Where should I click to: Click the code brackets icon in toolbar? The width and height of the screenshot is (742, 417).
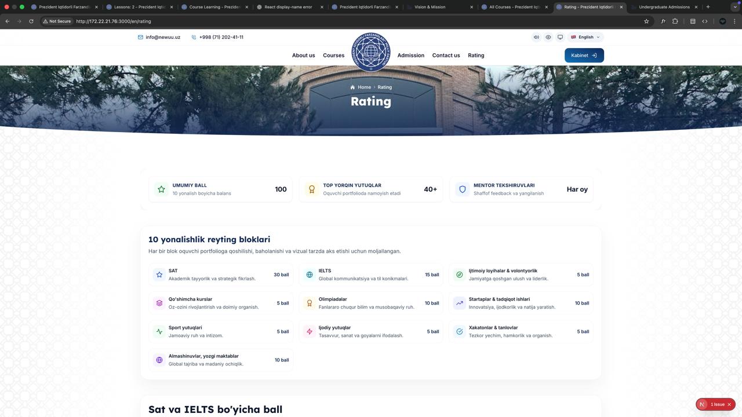(x=705, y=21)
